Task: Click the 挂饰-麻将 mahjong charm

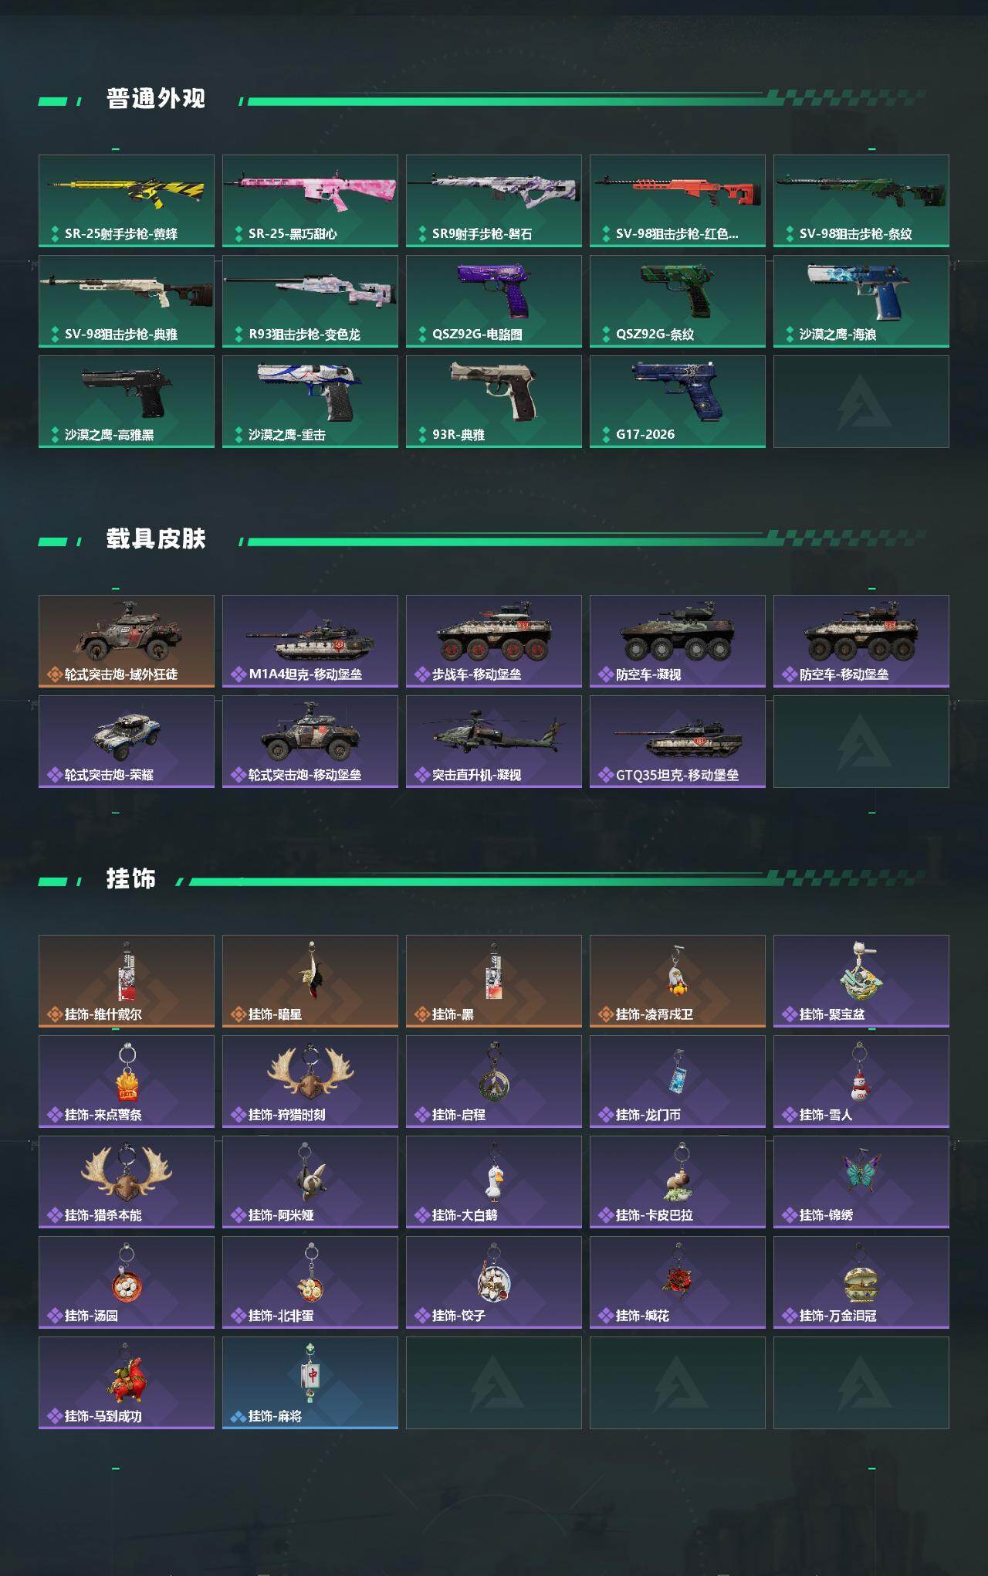Action: point(310,1383)
